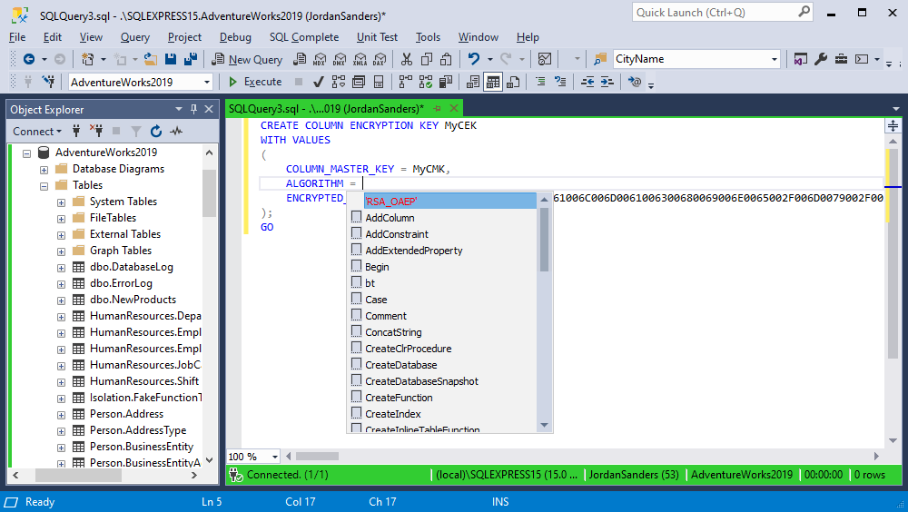Open a new DAX query

pos(380,59)
